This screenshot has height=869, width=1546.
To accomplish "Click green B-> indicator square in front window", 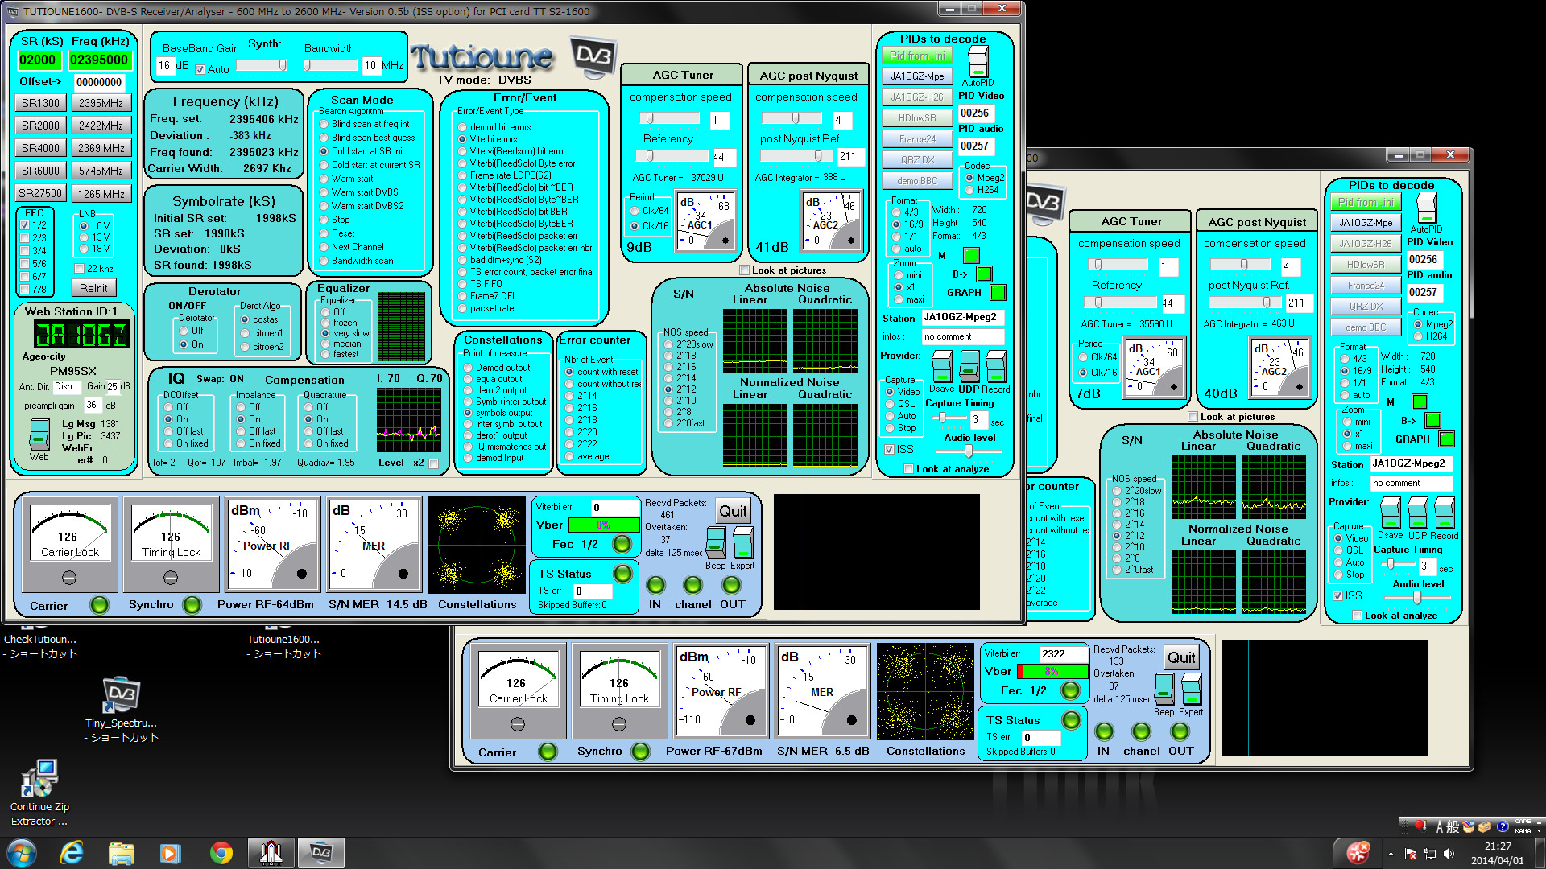I will tap(984, 274).
